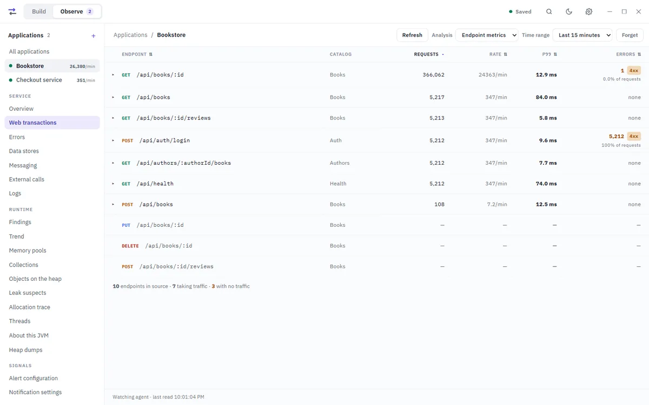Open Objects on the heap
The height and width of the screenshot is (405, 649).
[52, 279]
